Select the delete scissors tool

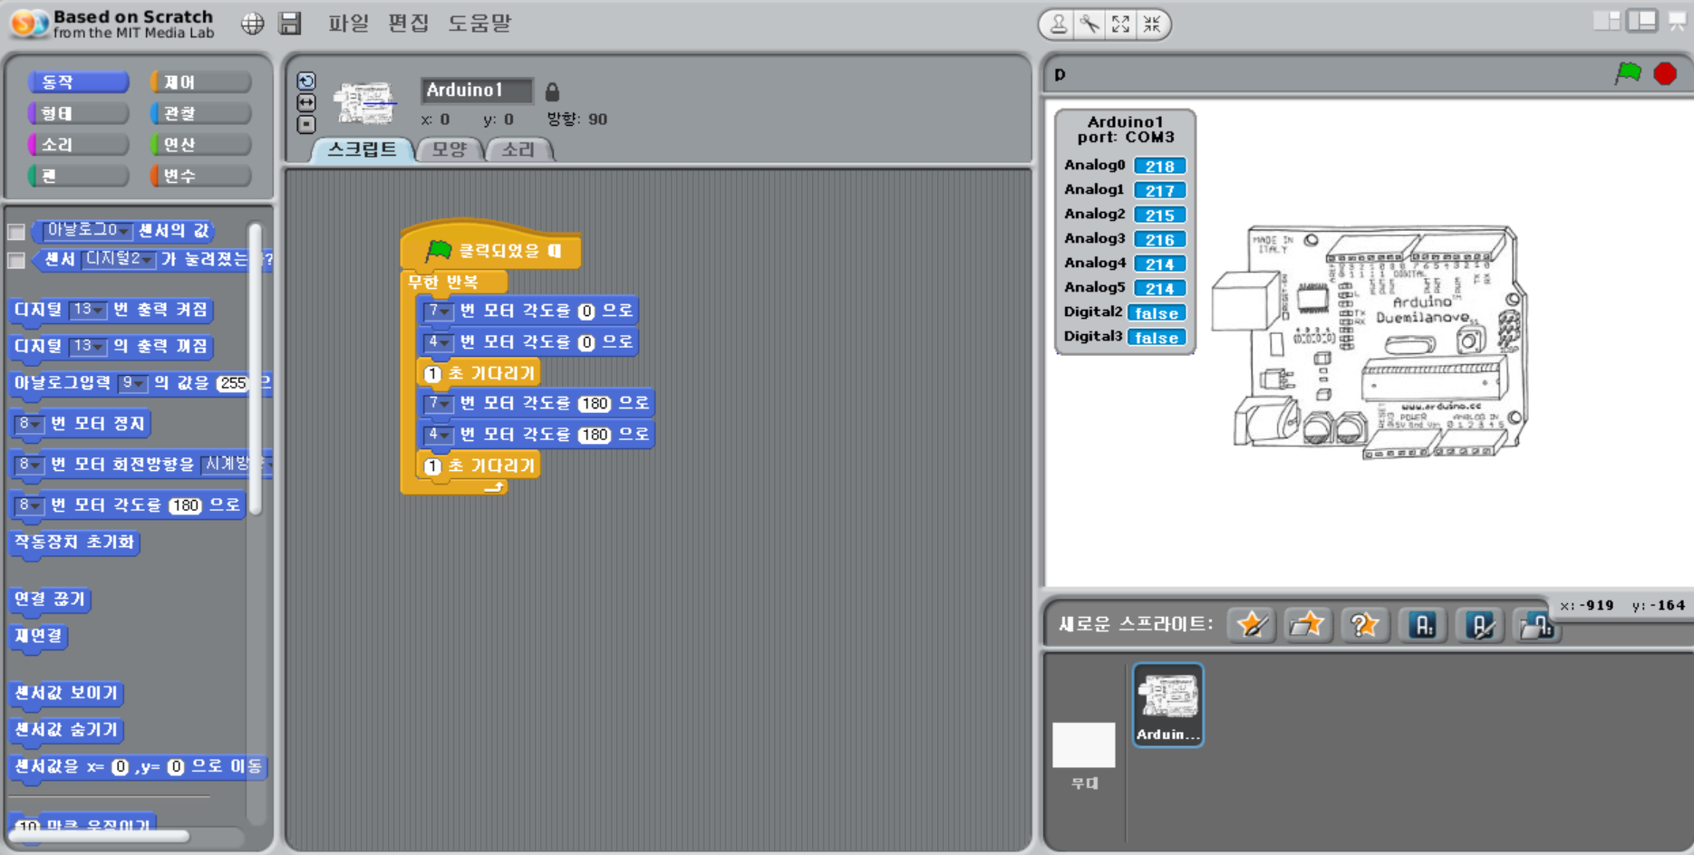pyautogui.click(x=1089, y=24)
